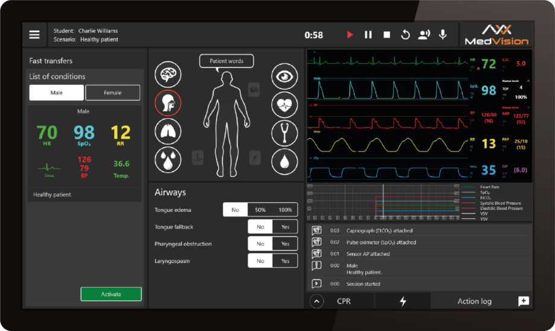Open the brain neurology icon
The height and width of the screenshot is (331, 555).
click(168, 75)
